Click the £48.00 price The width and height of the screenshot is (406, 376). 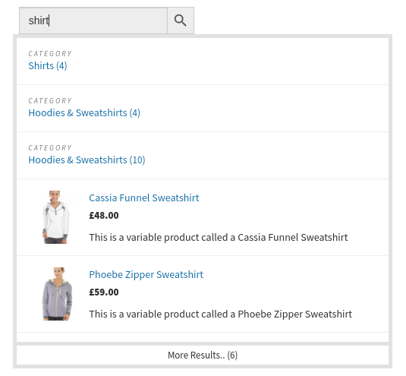point(104,216)
